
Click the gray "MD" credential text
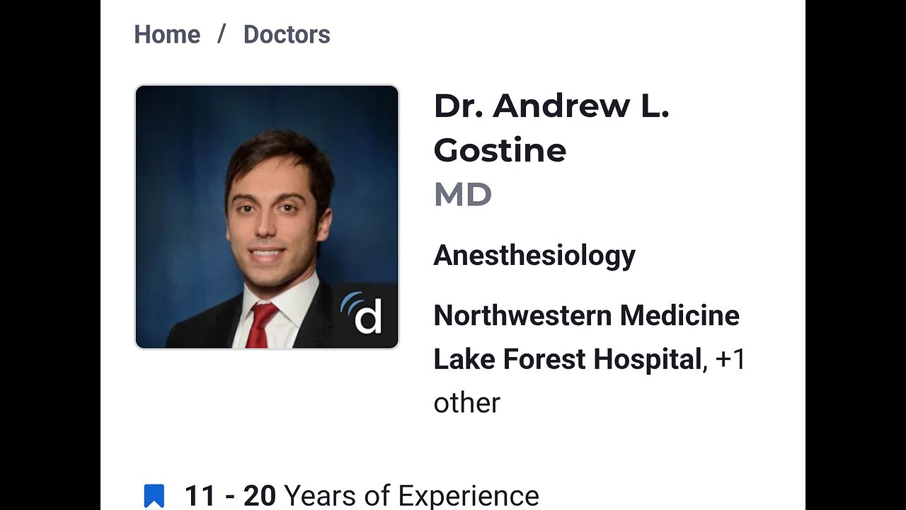462,195
